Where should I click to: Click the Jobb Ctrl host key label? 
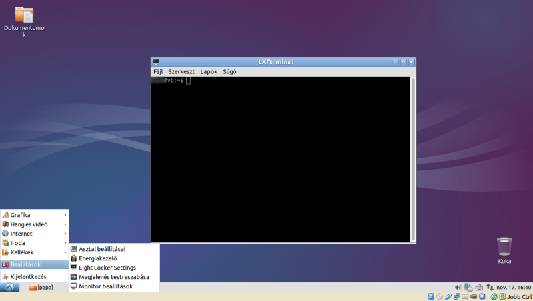519,296
